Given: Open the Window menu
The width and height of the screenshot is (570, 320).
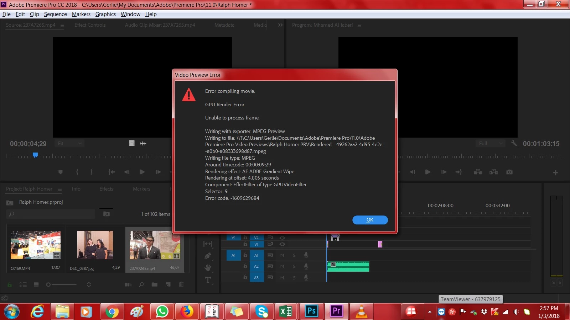Looking at the screenshot, I should [x=130, y=14].
